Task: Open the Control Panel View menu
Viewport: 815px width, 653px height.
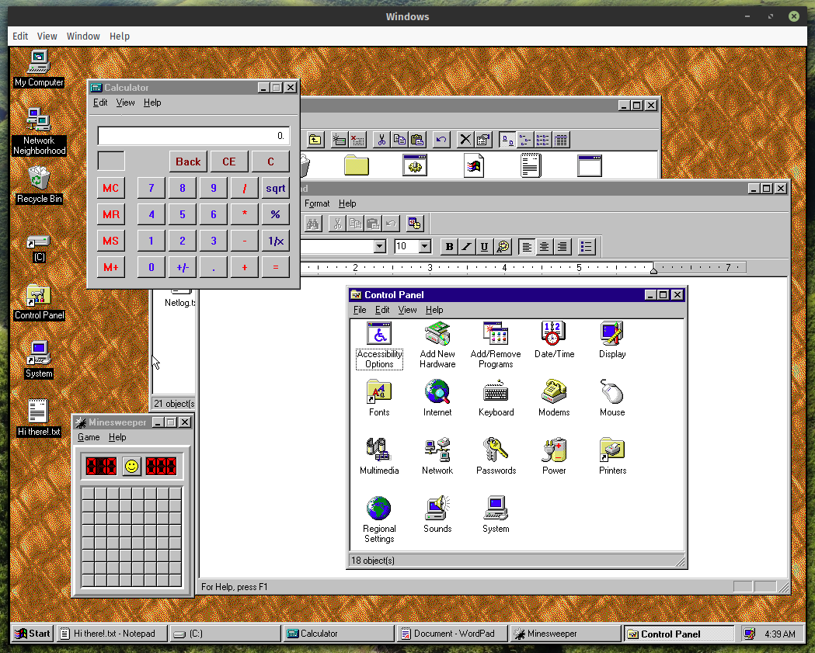Action: coord(407,310)
